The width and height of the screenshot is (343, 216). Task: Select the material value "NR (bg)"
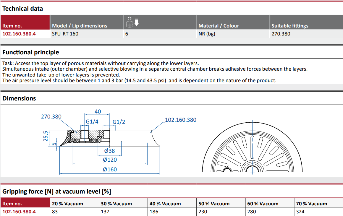point(207,34)
